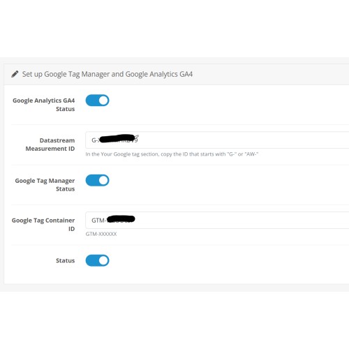Turn off the Google Tag Manager Status switch

pos(97,180)
